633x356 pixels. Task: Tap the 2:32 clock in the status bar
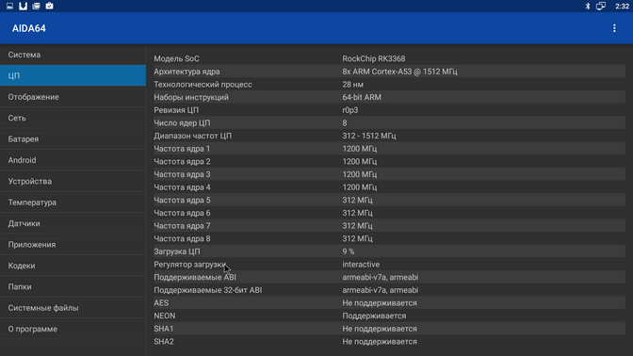coord(622,6)
